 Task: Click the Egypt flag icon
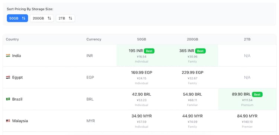[x=8, y=78]
